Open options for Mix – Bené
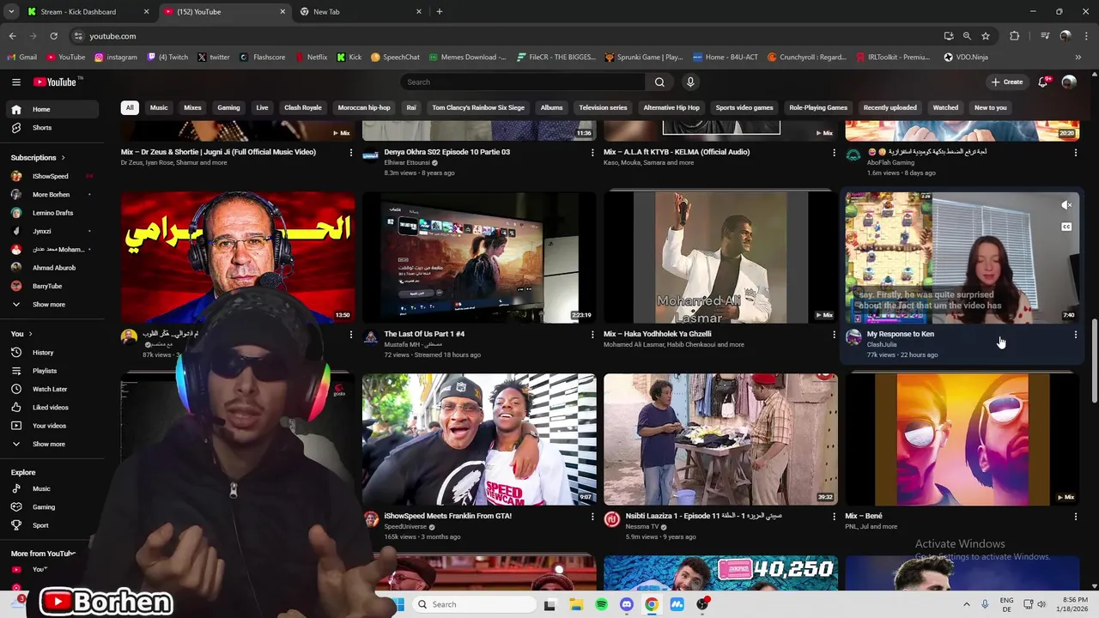This screenshot has width=1099, height=618. pyautogui.click(x=1075, y=517)
